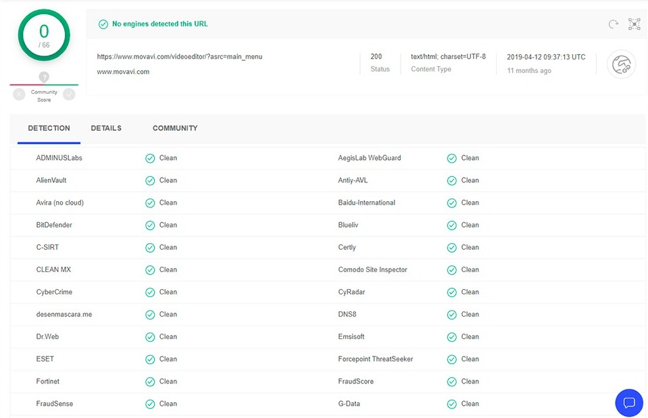
Task: Click the full movavi videoeditor URL
Action: [179, 57]
